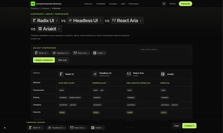Viewport: 223px width, 133px height.
Task: Remove Ariakit from Compare Basket
Action: pos(102,128)
